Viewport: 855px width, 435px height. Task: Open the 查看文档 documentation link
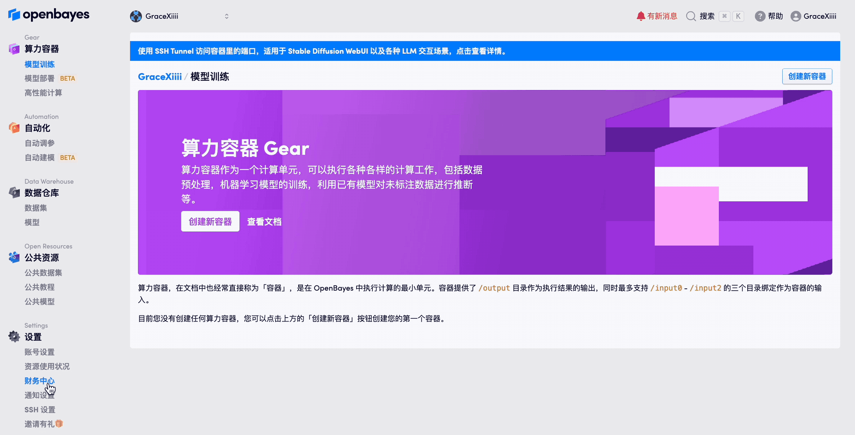(264, 221)
